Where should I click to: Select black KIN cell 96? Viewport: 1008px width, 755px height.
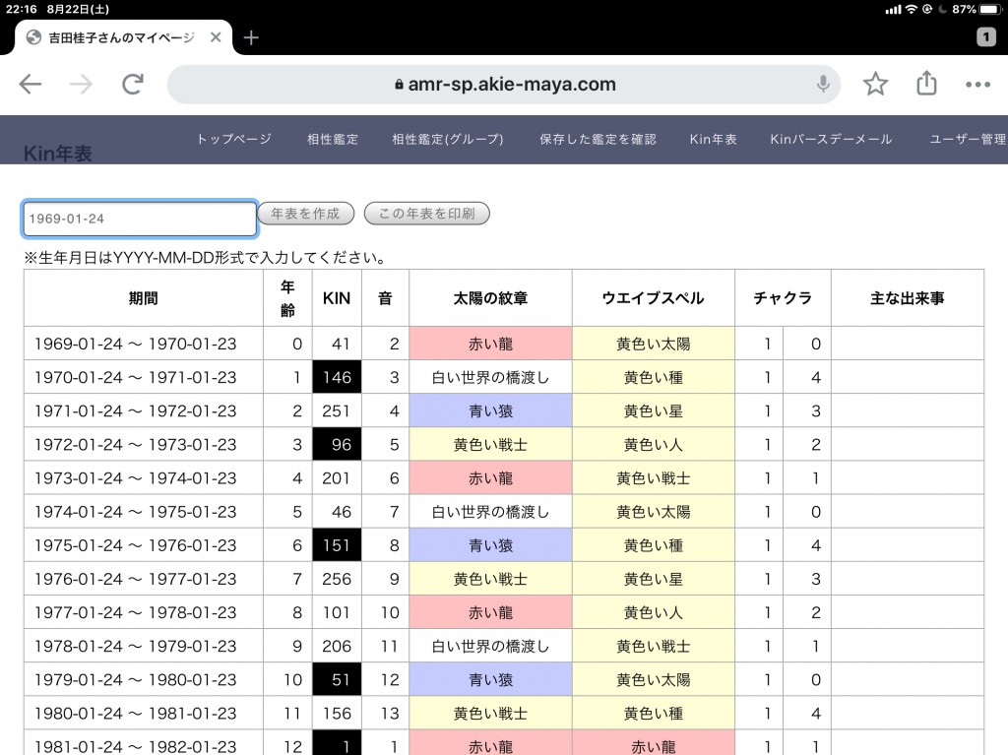tap(337, 444)
